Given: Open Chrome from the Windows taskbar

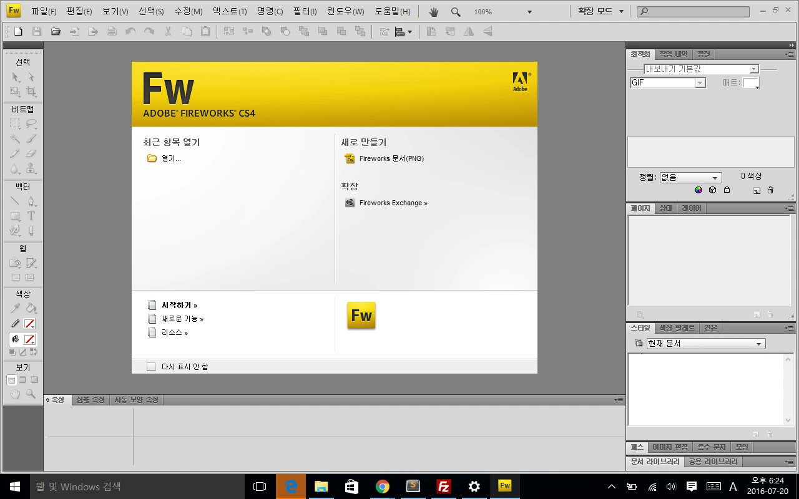Looking at the screenshot, I should click(x=383, y=487).
